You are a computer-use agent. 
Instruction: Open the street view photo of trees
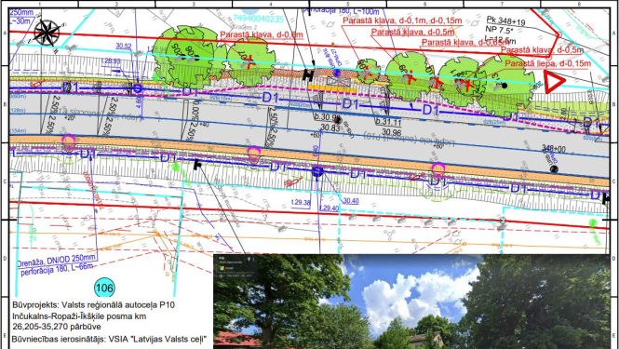[x=411, y=302]
